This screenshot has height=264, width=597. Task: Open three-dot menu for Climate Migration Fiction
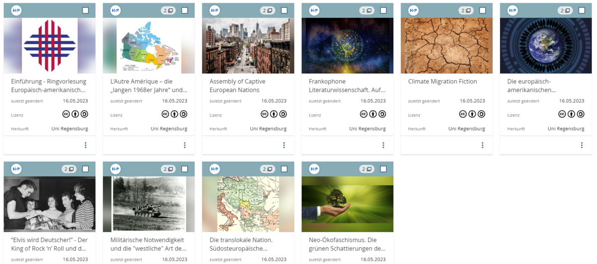point(483,145)
